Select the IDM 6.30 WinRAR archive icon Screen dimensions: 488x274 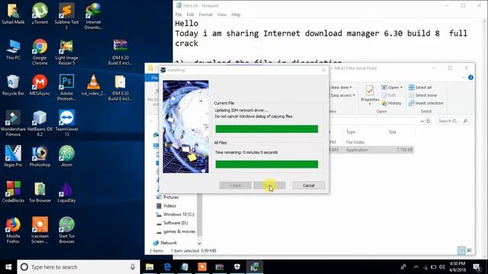[120, 52]
